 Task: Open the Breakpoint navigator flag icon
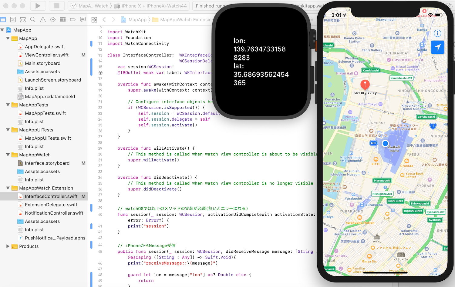(x=73, y=19)
